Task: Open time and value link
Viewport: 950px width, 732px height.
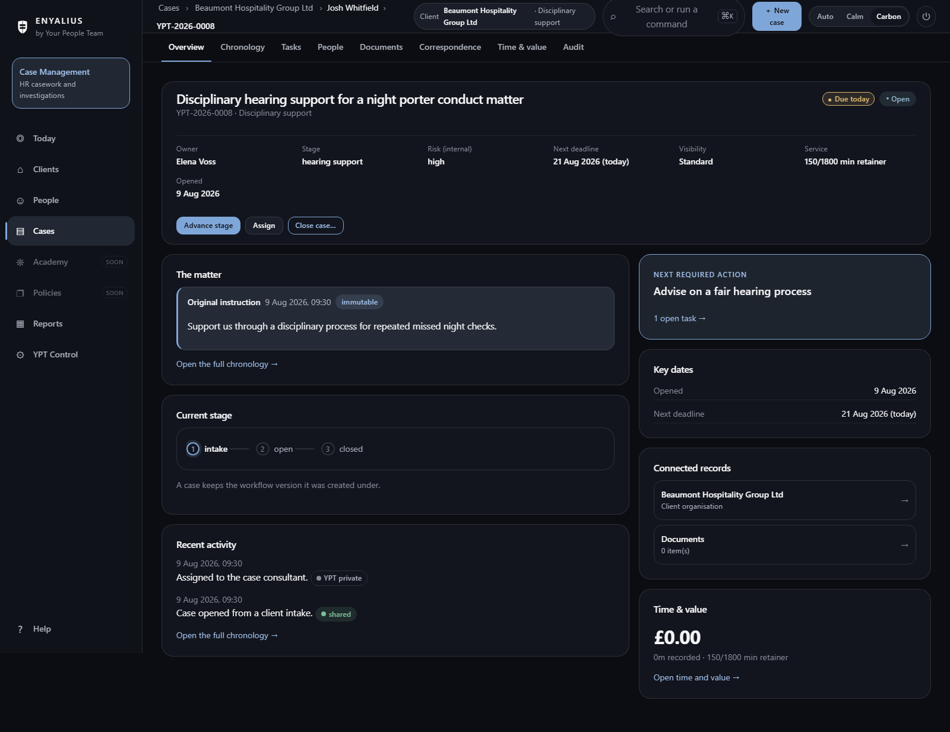Action: click(x=696, y=677)
